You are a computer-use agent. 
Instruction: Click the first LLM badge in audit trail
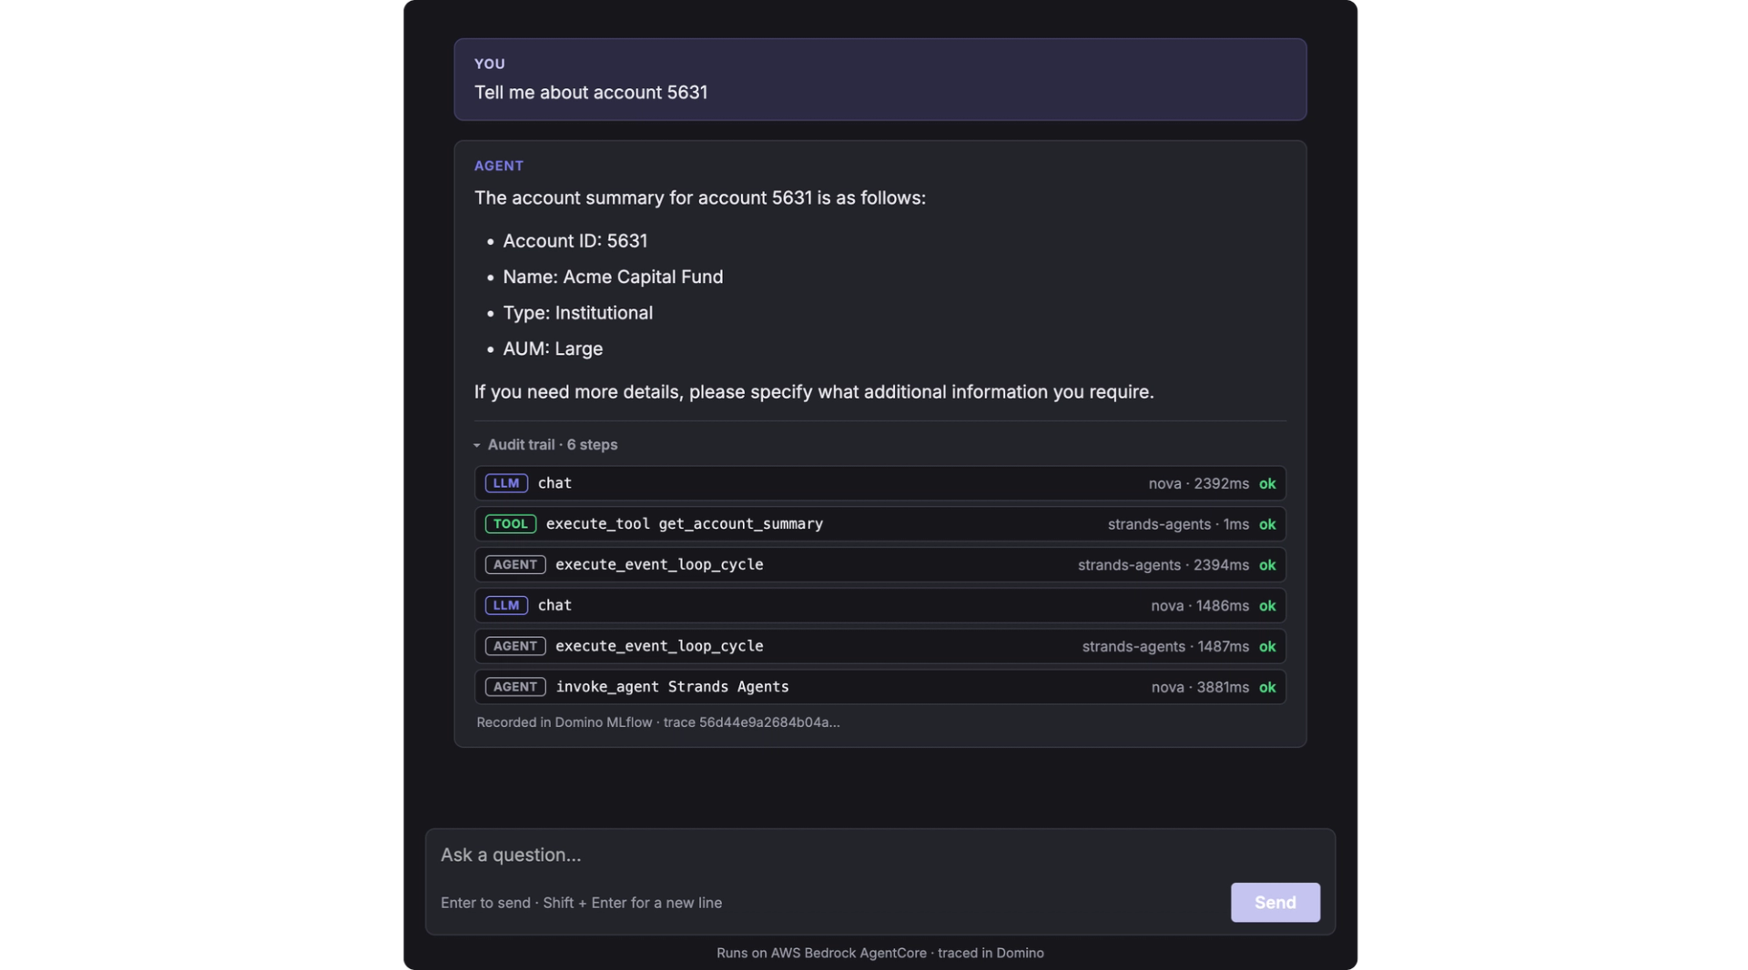(506, 483)
